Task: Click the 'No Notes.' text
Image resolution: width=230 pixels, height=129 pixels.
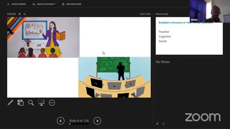Action: click(x=163, y=62)
